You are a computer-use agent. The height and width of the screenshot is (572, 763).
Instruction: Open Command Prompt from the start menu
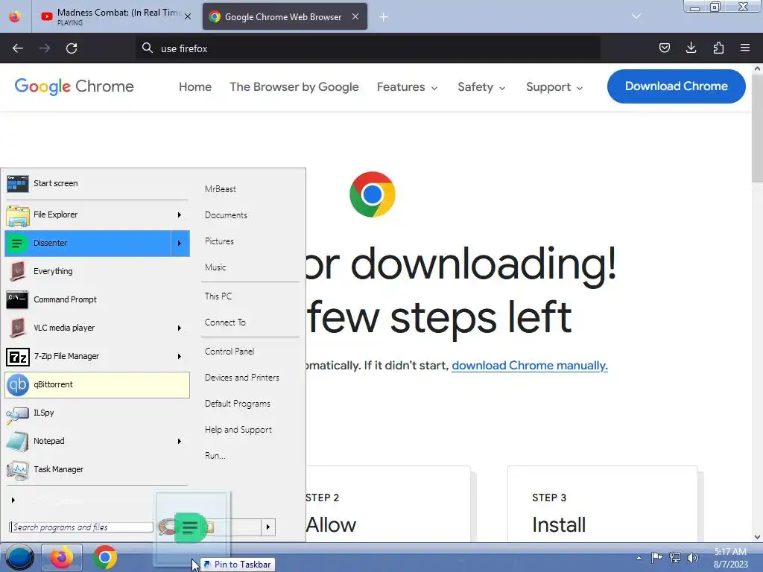pyautogui.click(x=96, y=299)
